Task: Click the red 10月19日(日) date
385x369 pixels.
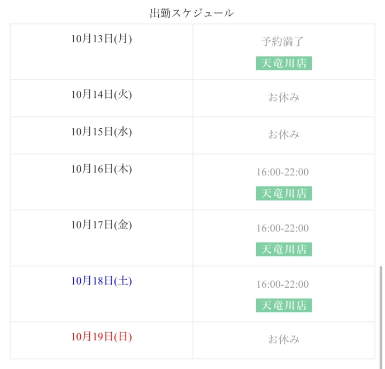Action: point(102,337)
